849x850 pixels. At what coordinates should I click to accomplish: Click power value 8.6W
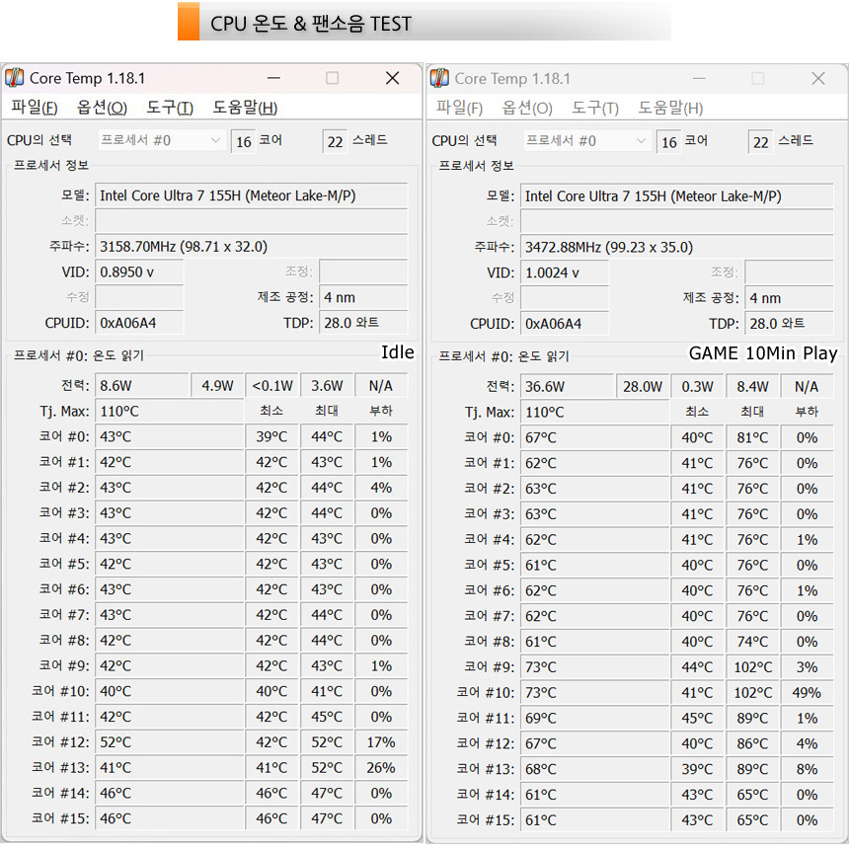142,385
